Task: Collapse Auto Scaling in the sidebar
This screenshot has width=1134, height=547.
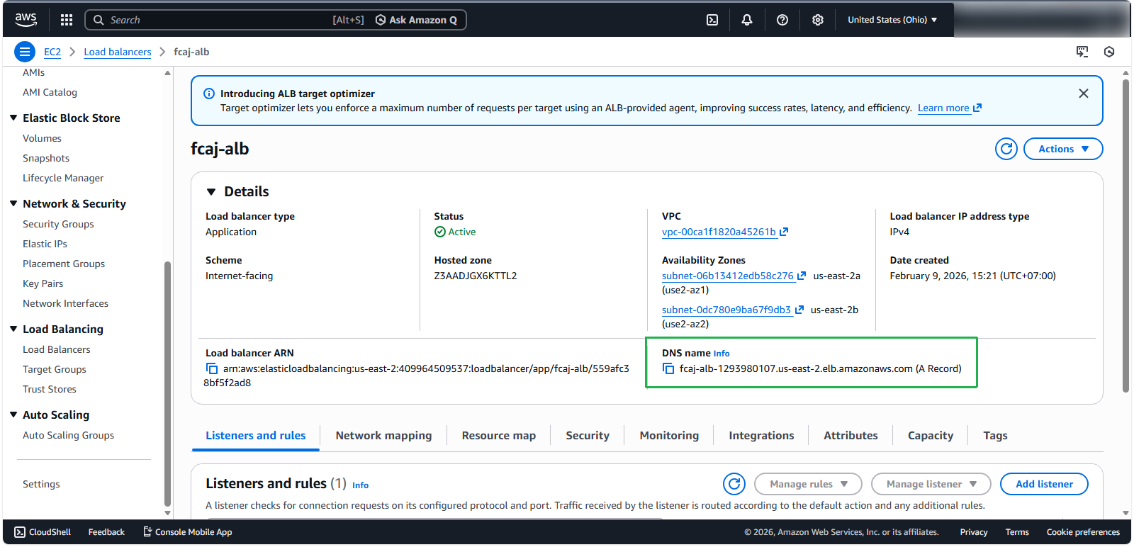Action: point(13,415)
